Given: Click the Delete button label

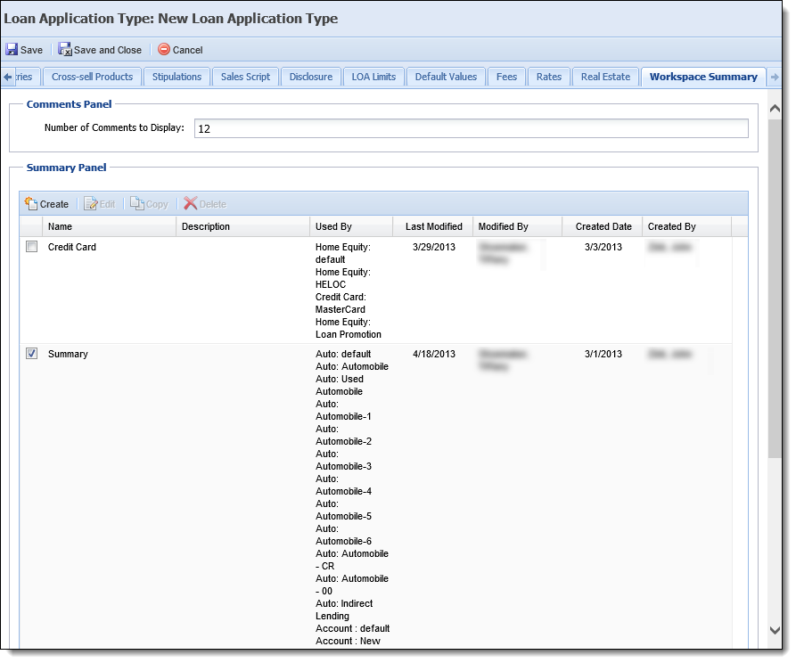Looking at the screenshot, I should pyautogui.click(x=213, y=204).
